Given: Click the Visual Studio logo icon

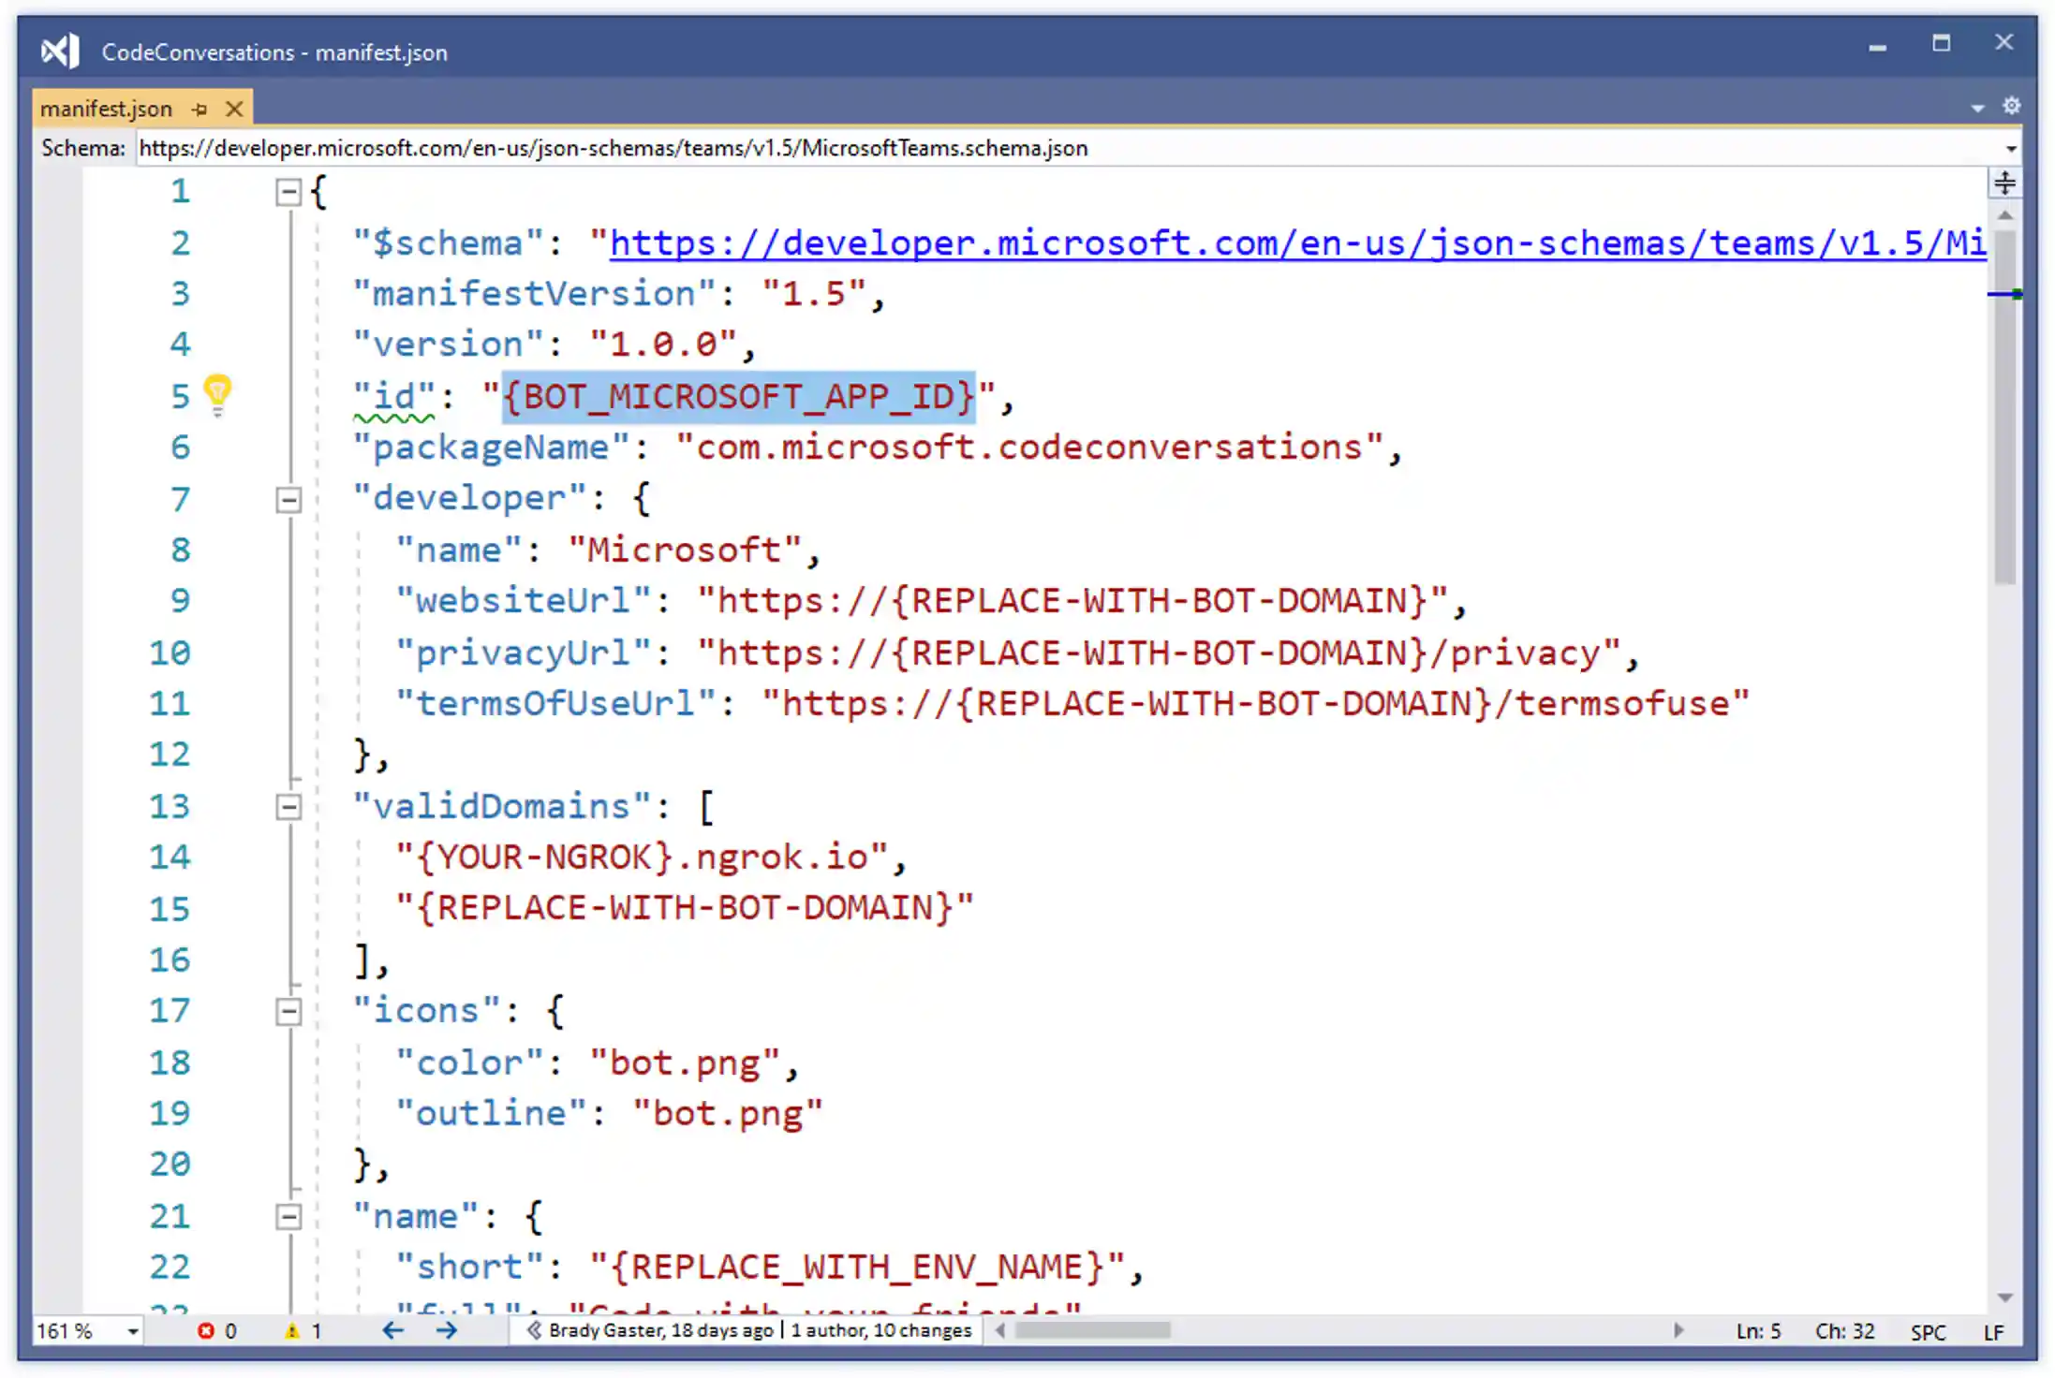Looking at the screenshot, I should (x=61, y=51).
